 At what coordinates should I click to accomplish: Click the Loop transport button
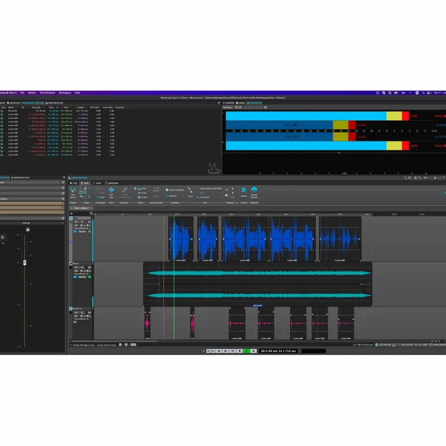(x=233, y=351)
